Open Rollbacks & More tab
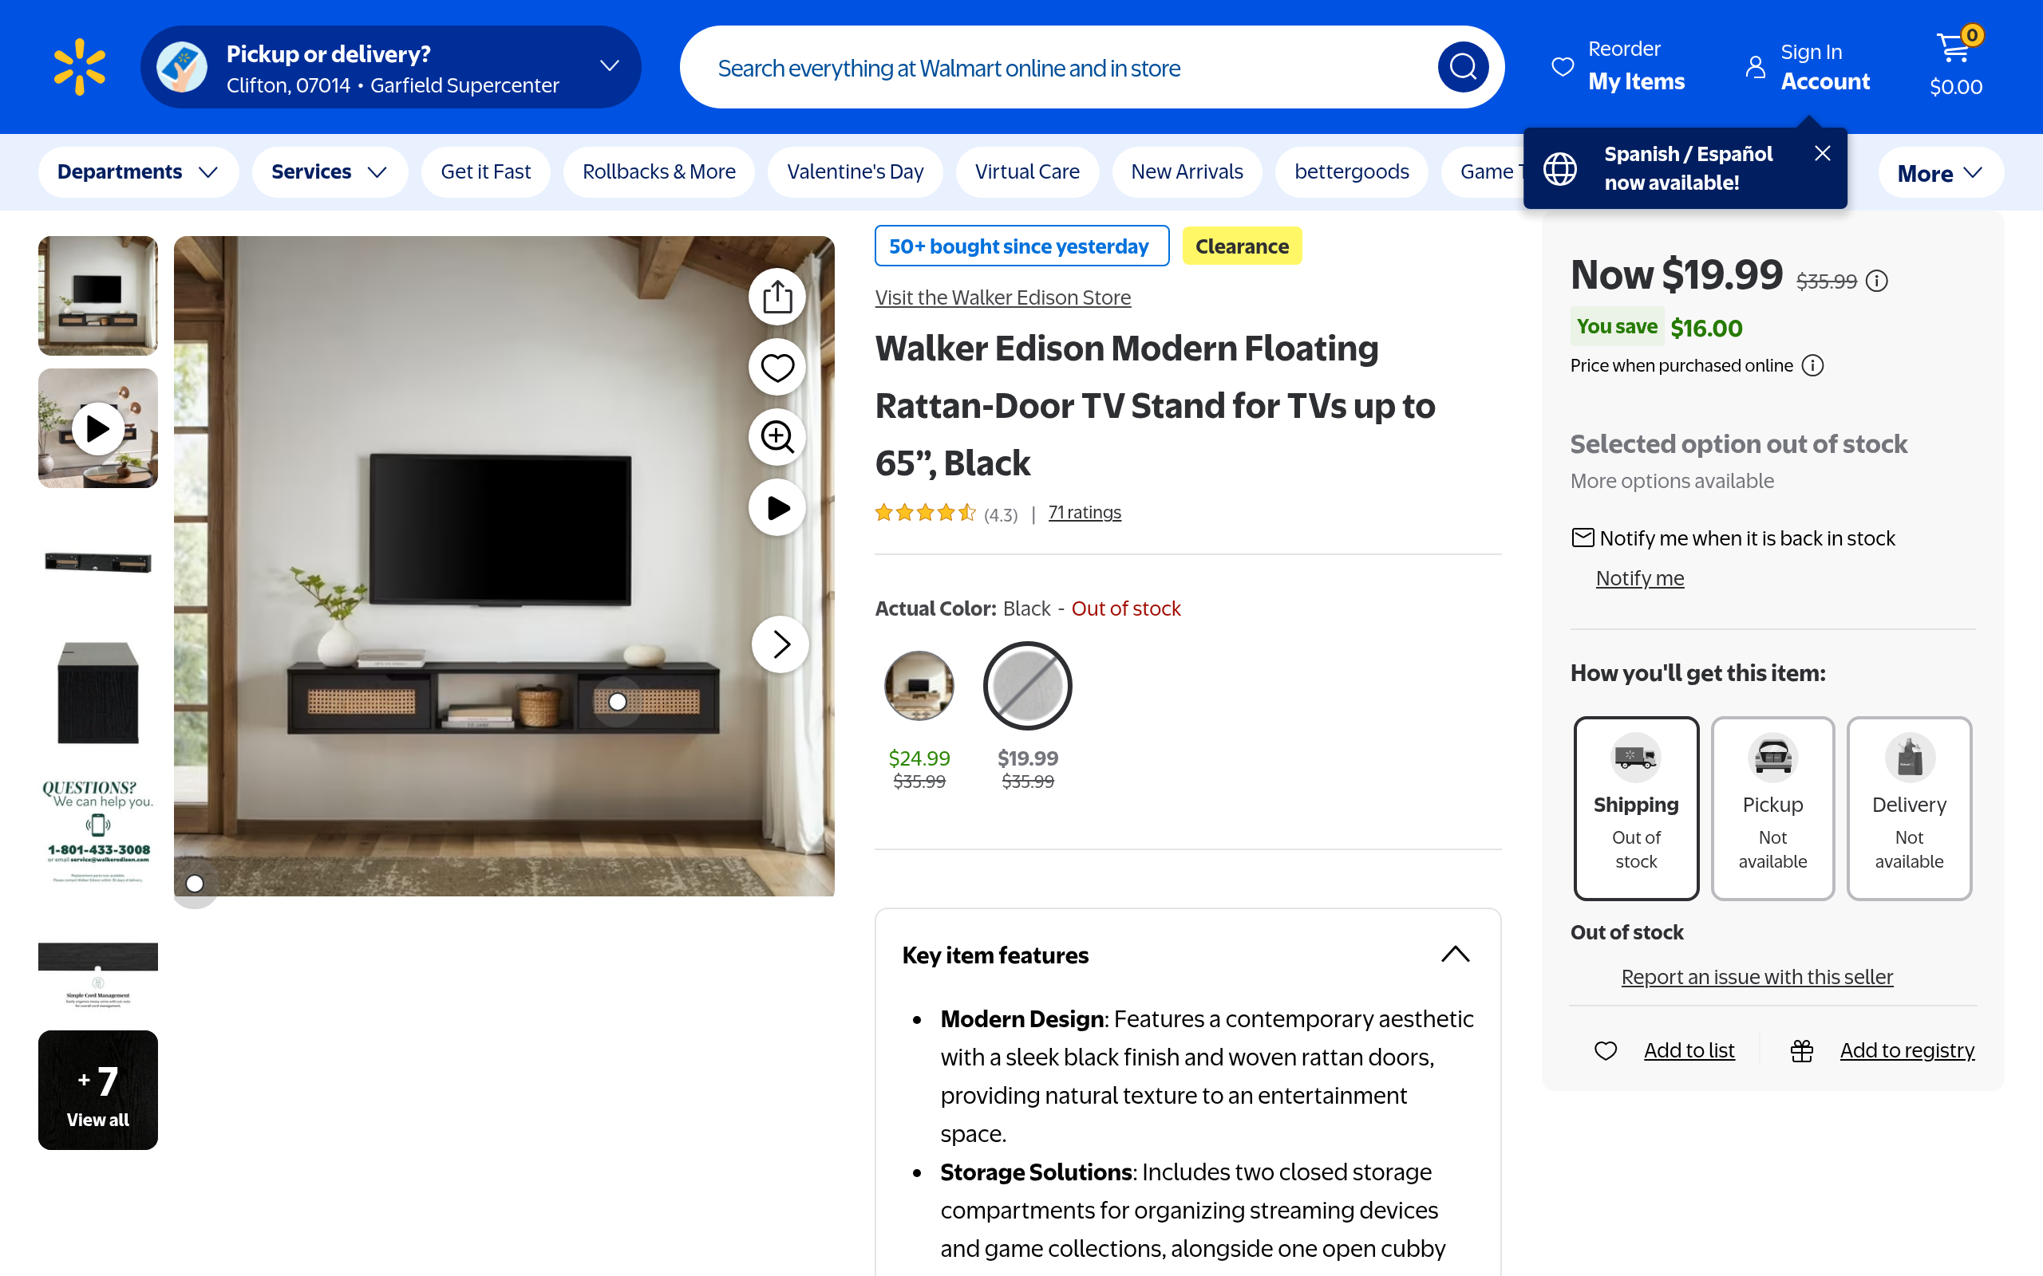 [658, 172]
